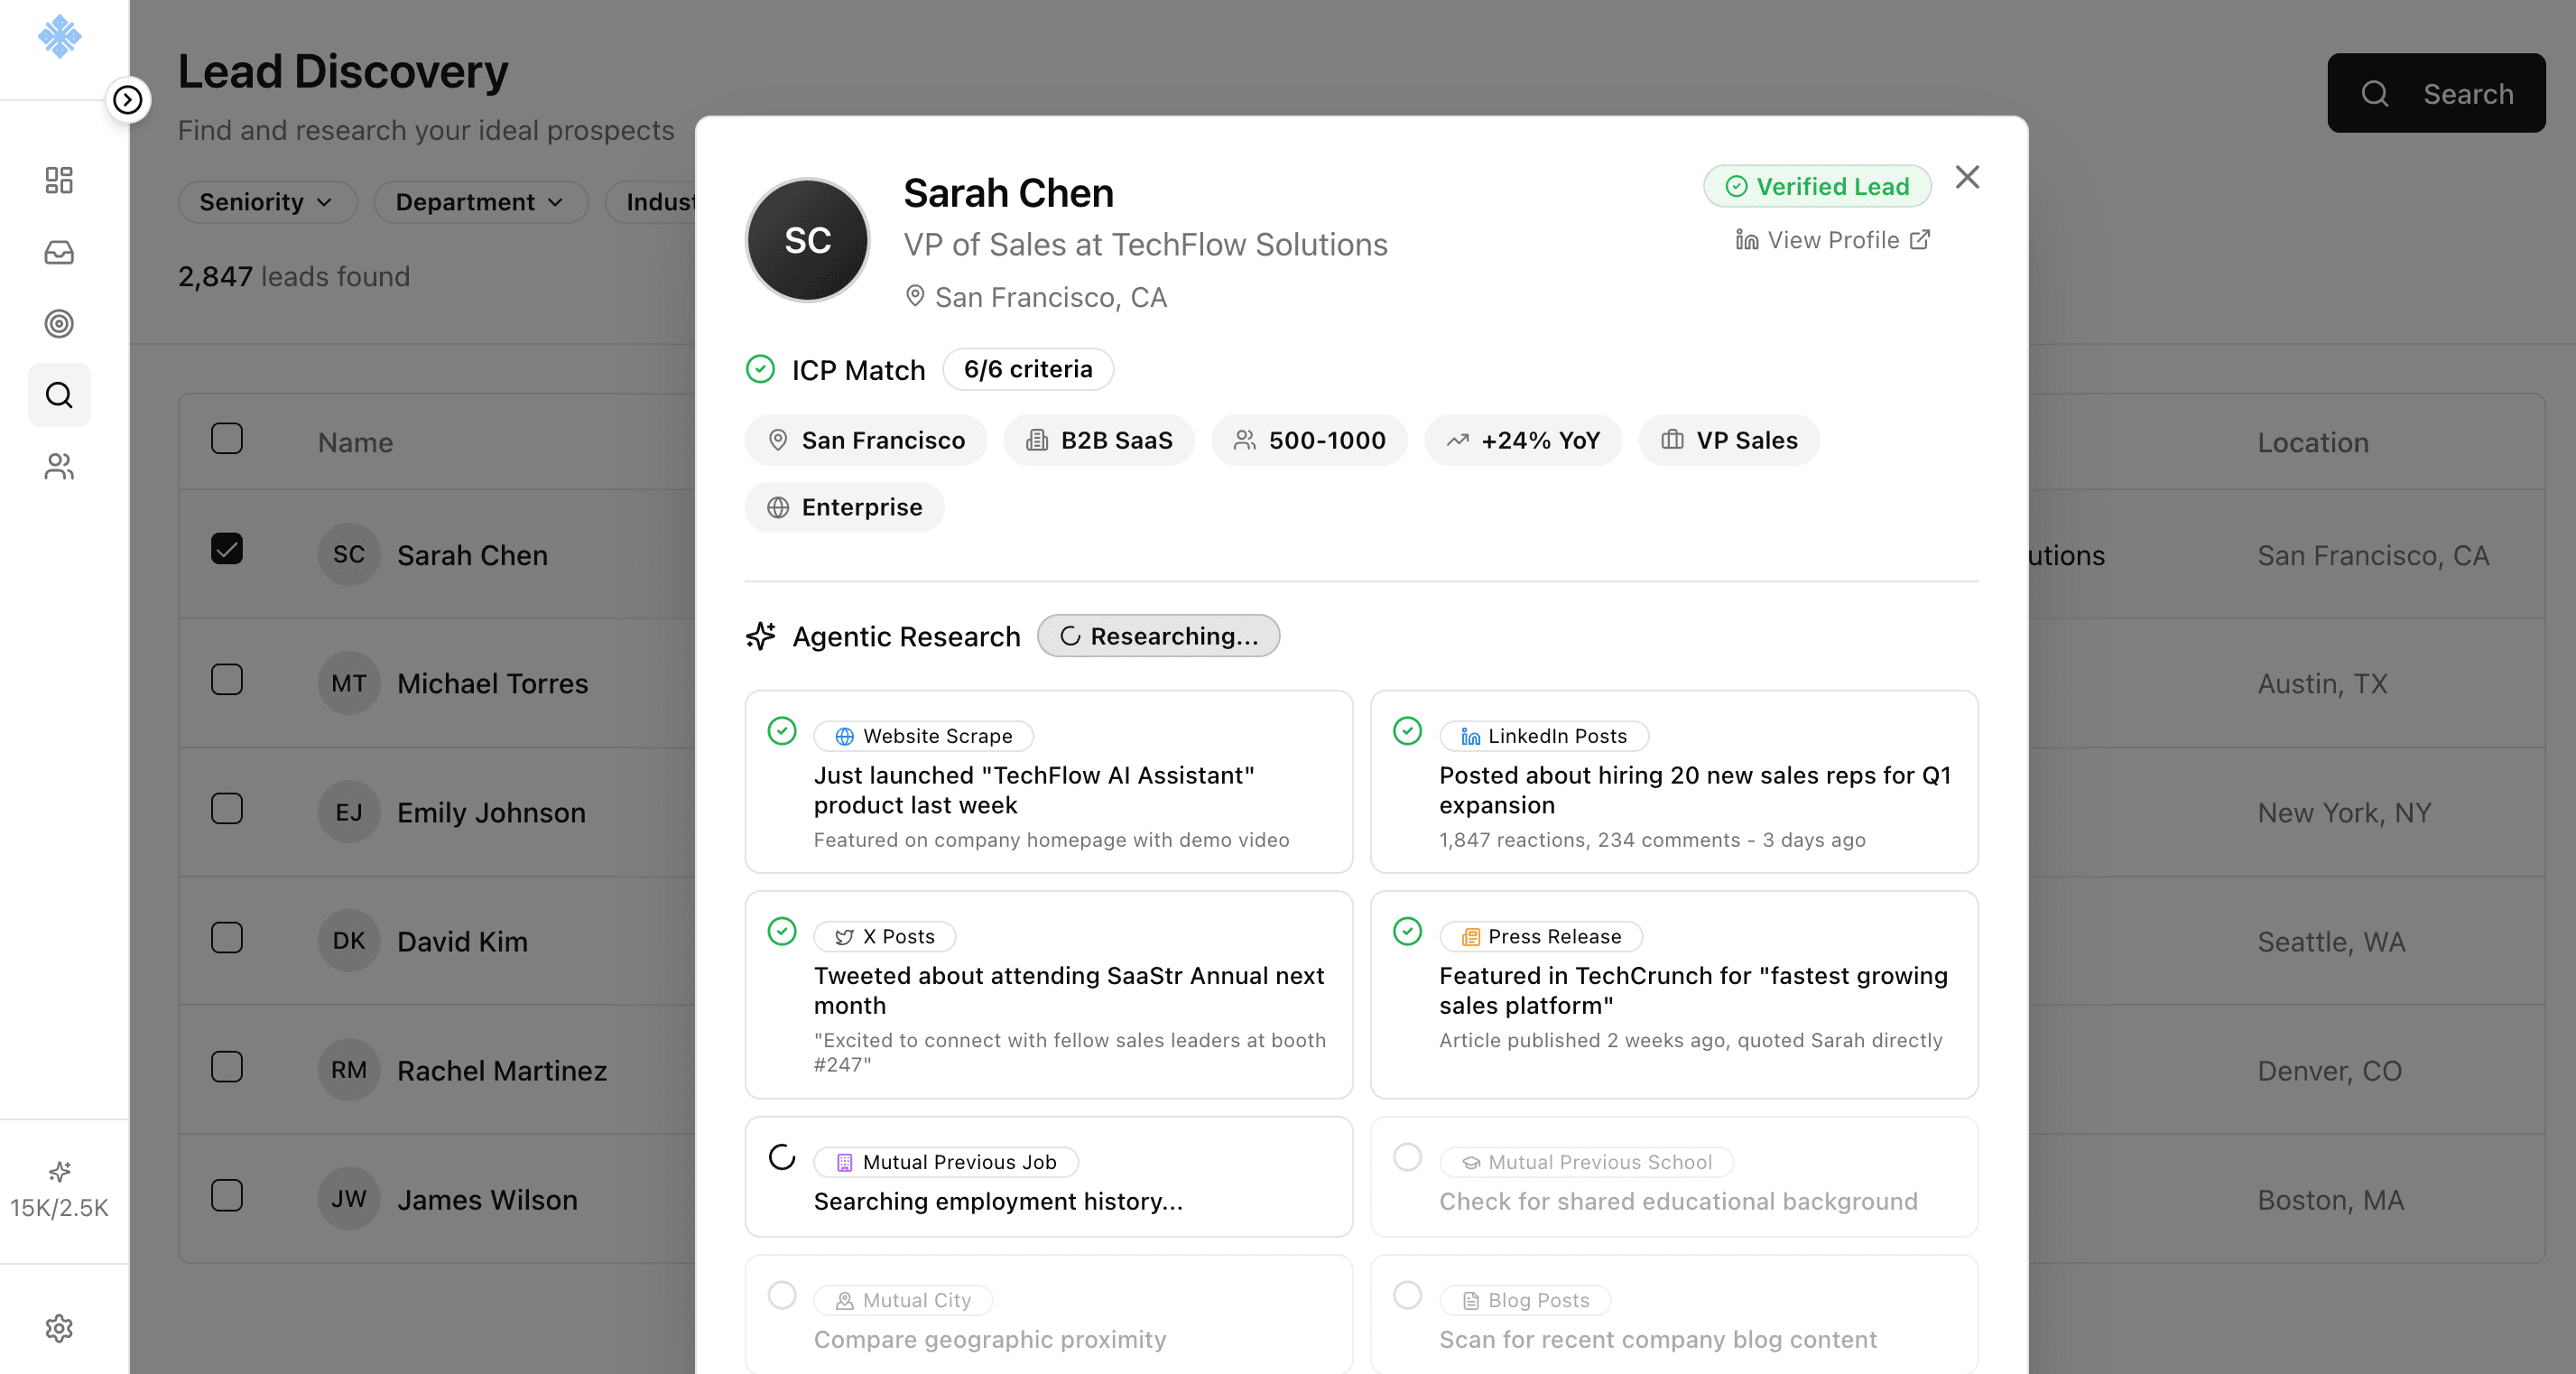Viewport: 2576px width, 1374px height.
Task: Check the Emily Johnson row checkbox
Action: (227, 809)
